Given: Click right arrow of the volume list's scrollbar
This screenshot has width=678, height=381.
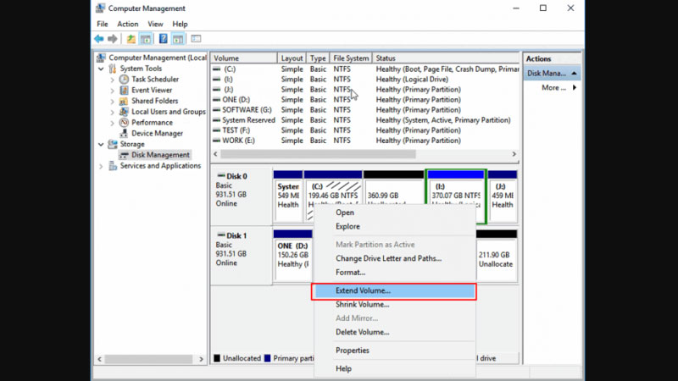Looking at the screenshot, I should pos(514,154).
